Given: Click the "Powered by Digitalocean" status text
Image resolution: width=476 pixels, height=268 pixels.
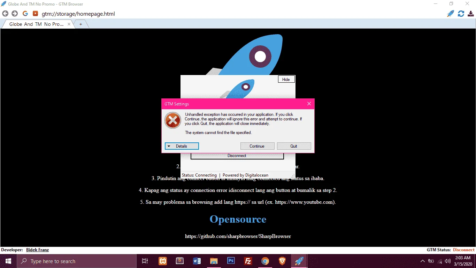Looking at the screenshot, I should (x=245, y=175).
